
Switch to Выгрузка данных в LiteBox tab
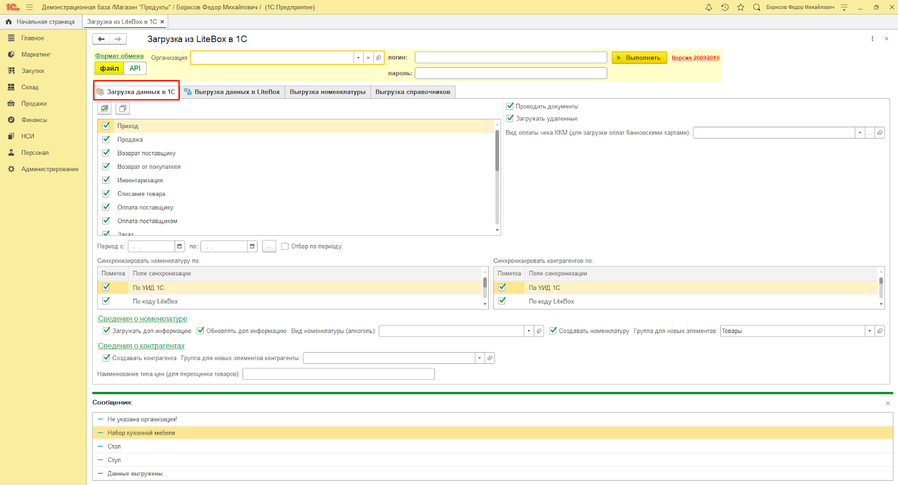232,92
